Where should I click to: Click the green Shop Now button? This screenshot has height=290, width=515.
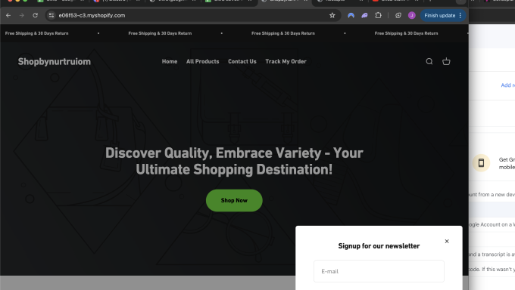point(234,200)
